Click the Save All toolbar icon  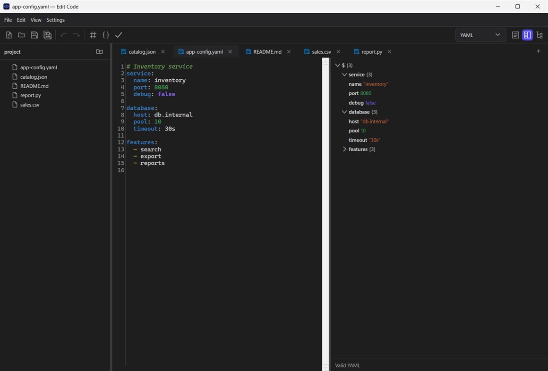(x=47, y=35)
